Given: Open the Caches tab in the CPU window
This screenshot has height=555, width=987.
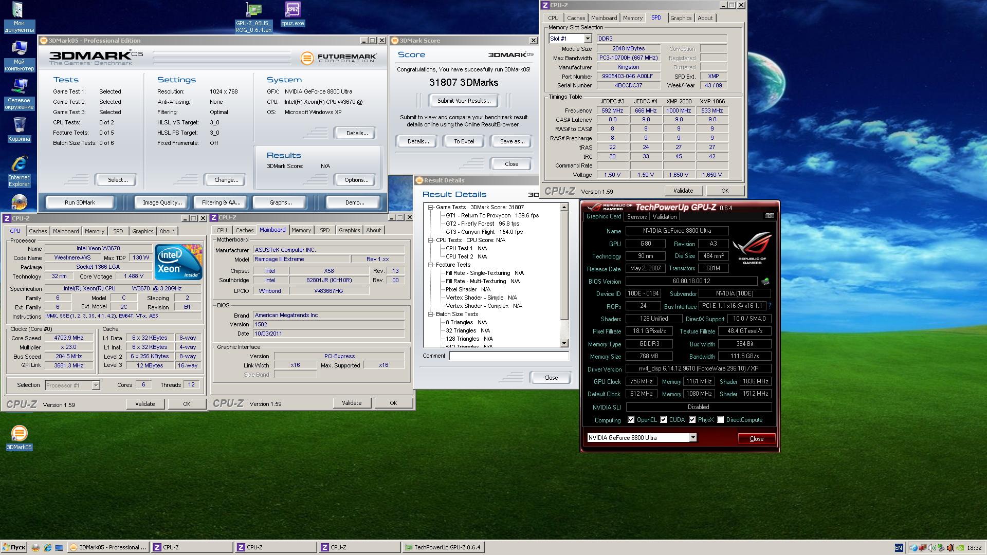Looking at the screenshot, I should (x=38, y=231).
